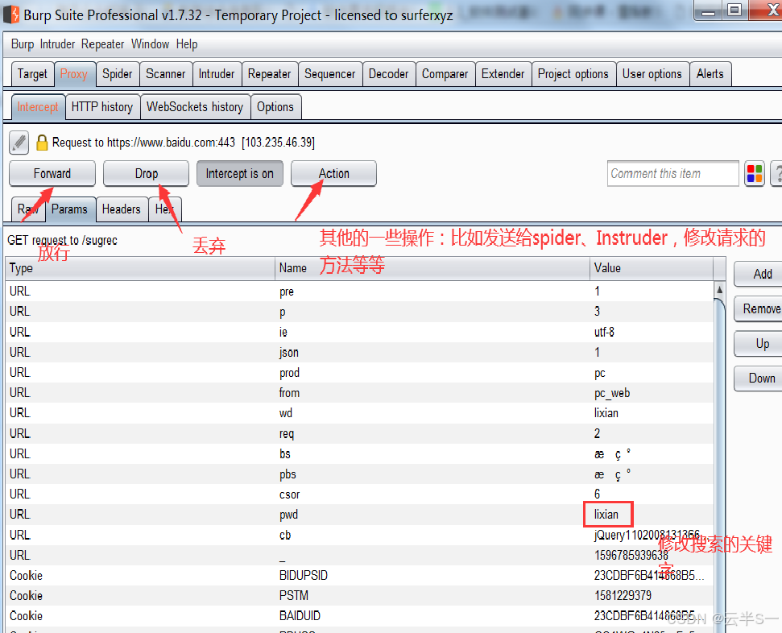Select the Intercept sub-tab
Viewport: 782px width, 633px height.
click(x=38, y=107)
